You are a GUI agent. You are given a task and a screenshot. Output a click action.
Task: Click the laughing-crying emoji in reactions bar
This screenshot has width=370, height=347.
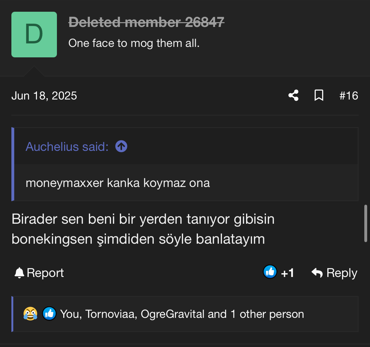tap(30, 314)
